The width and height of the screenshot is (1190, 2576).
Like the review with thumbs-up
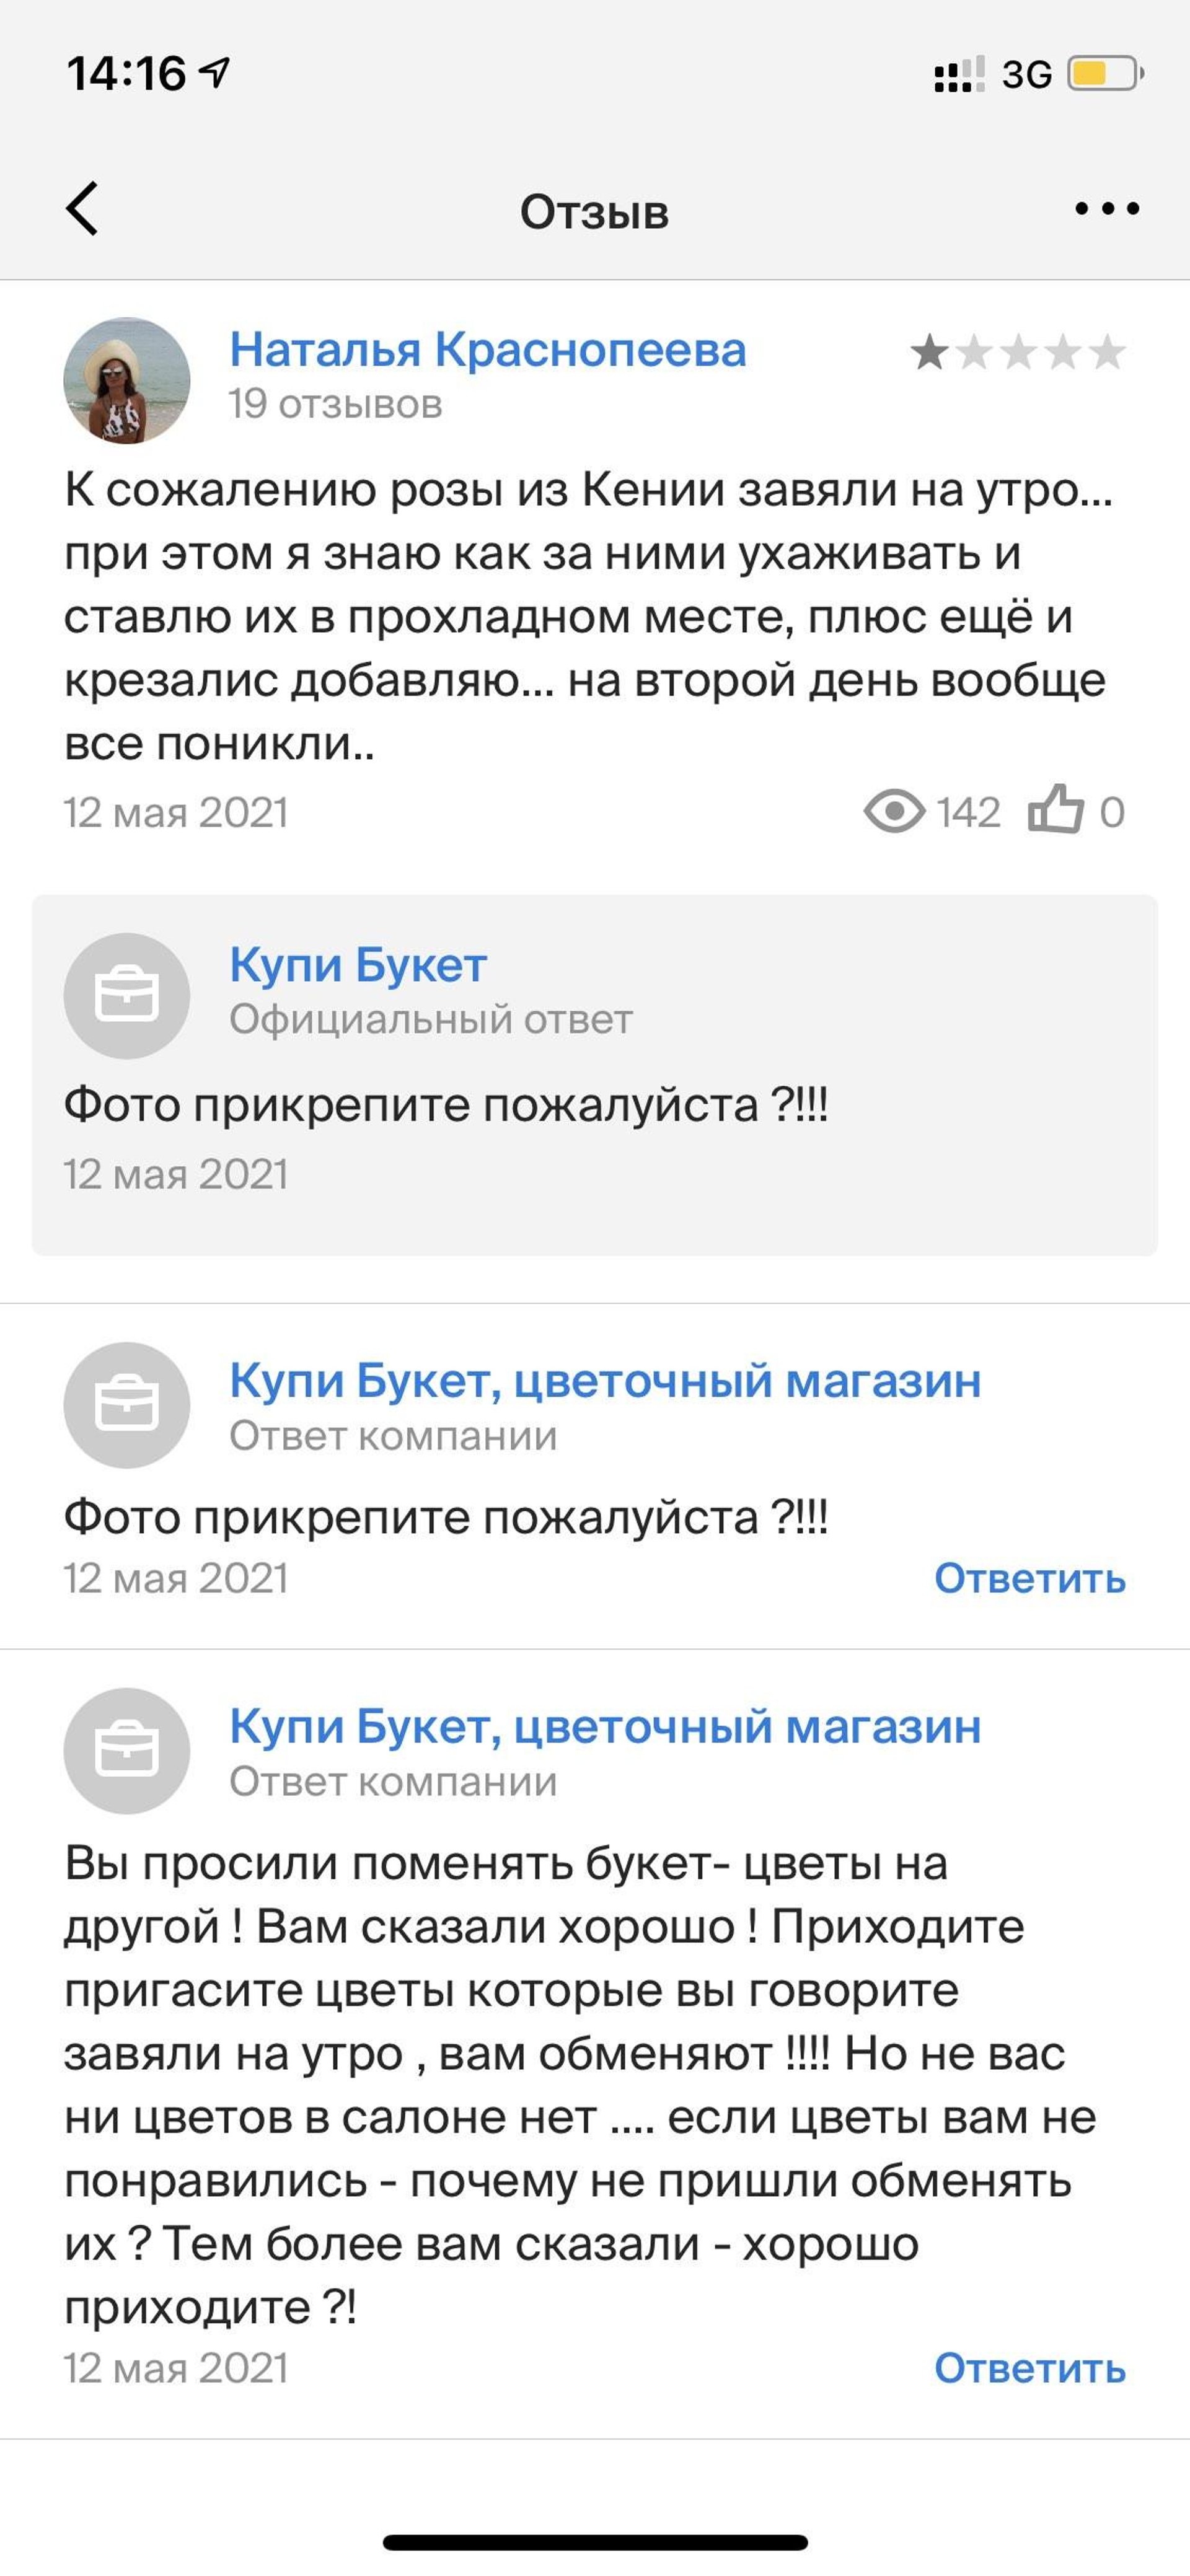coord(1056,810)
